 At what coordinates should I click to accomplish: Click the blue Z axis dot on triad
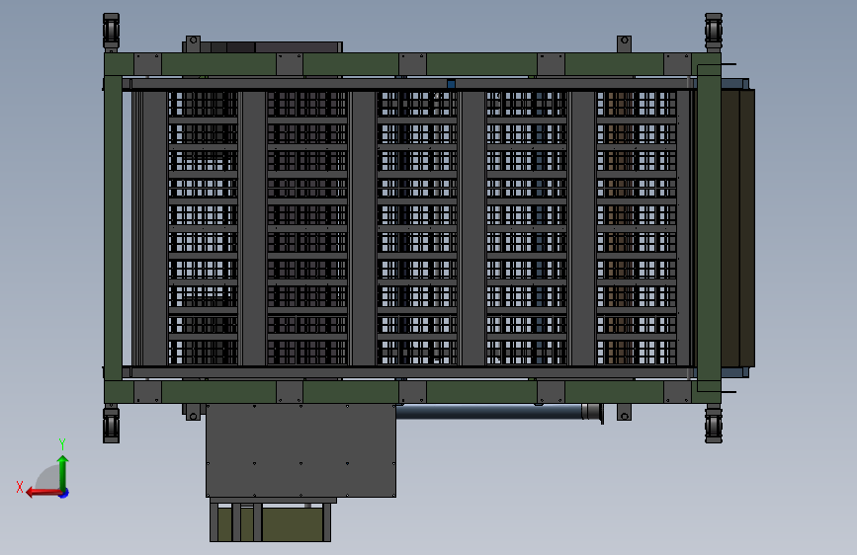click(64, 494)
